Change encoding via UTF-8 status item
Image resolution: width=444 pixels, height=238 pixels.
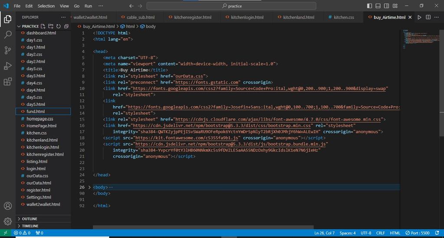click(x=366, y=233)
